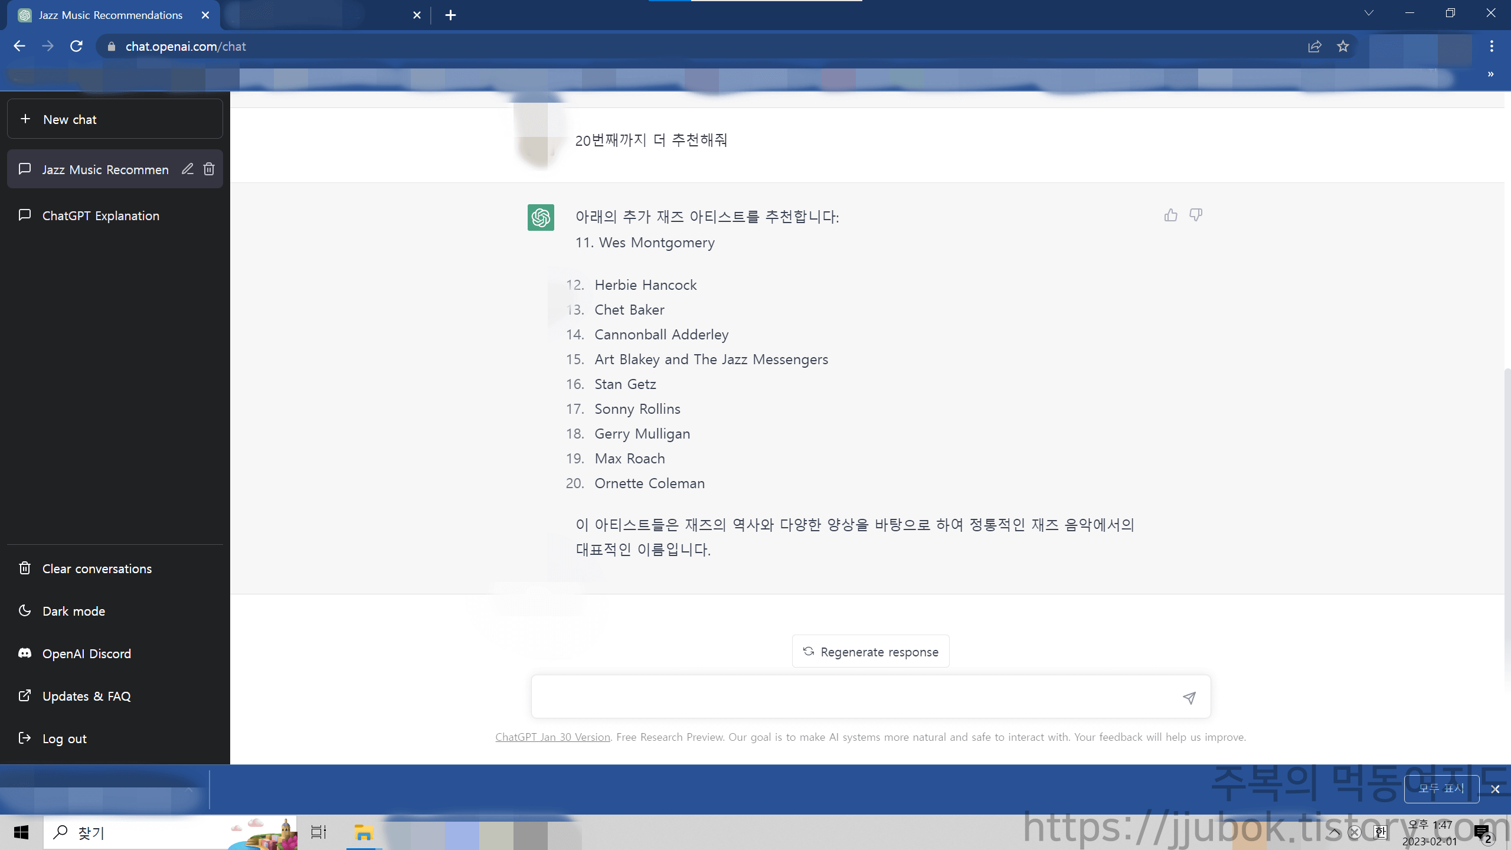Open OpenAI Discord from the sidebar
The width and height of the screenshot is (1511, 850).
point(86,653)
